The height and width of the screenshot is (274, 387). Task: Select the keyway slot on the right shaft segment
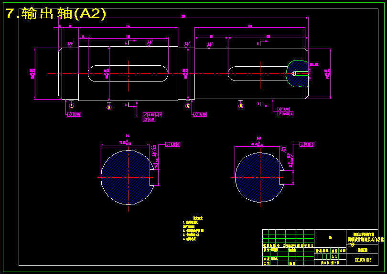(x=258, y=73)
